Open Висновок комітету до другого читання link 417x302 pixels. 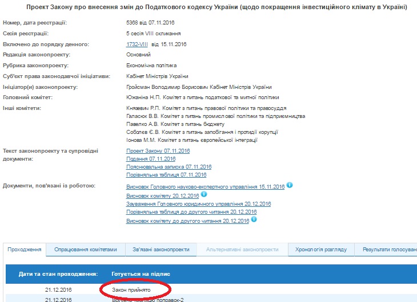coord(187,220)
